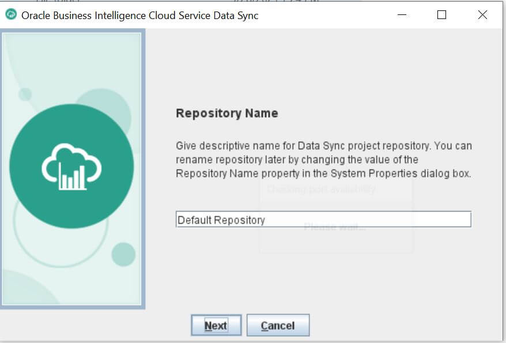Close the Data Sync window
The image size is (506, 343).
click(x=482, y=14)
